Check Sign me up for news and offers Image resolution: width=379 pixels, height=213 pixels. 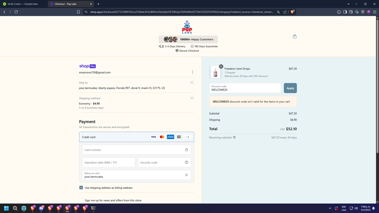click(81, 200)
